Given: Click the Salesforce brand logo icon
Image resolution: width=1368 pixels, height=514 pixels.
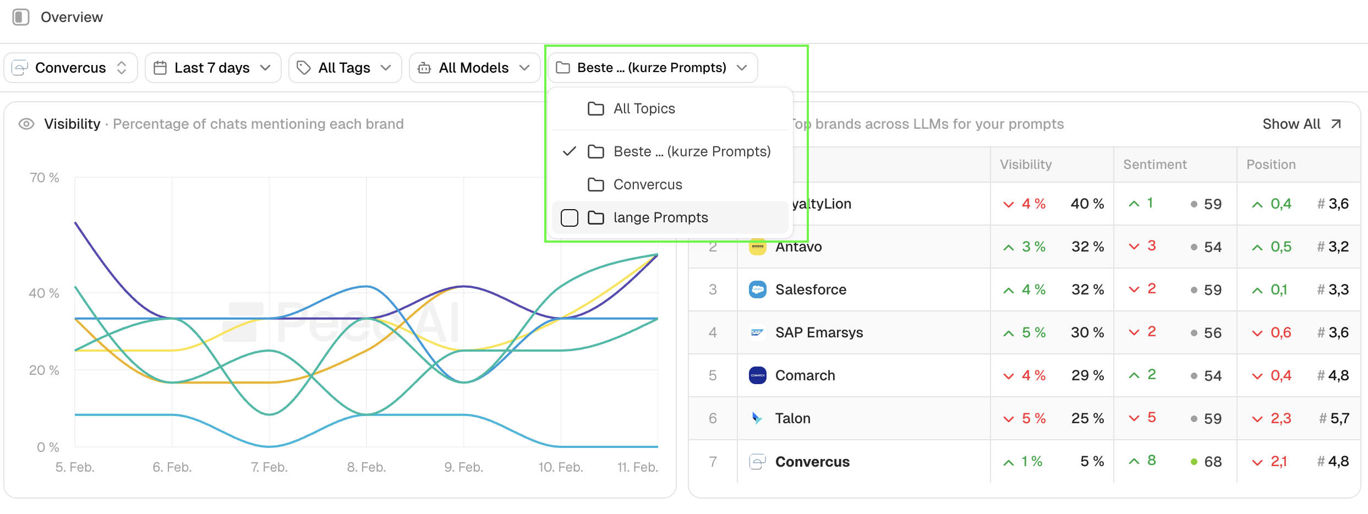Looking at the screenshot, I should coord(758,289).
